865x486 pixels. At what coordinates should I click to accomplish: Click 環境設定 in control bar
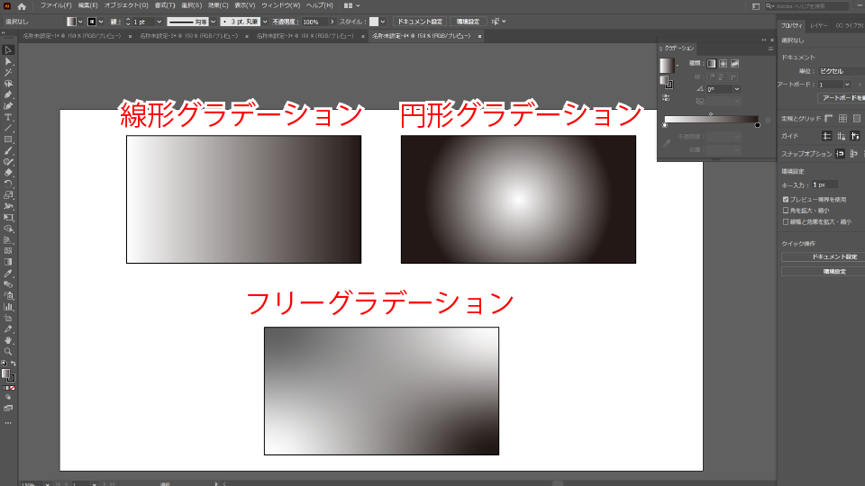click(468, 22)
